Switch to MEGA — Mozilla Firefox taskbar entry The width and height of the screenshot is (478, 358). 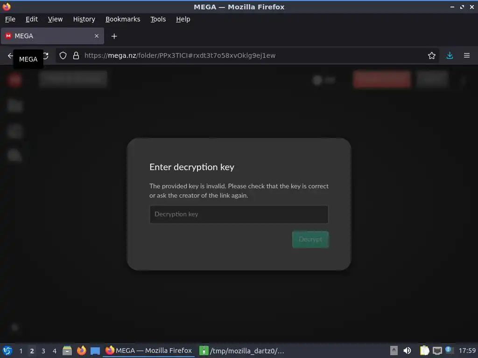(149, 351)
